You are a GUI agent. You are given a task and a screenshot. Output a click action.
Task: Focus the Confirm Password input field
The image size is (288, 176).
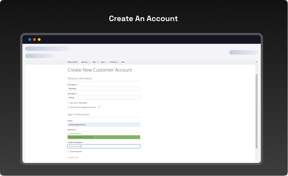104,146
